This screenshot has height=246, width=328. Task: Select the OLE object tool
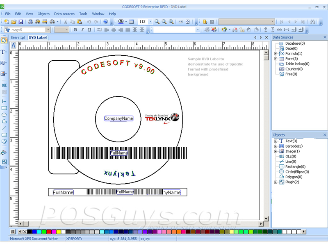[4, 85]
